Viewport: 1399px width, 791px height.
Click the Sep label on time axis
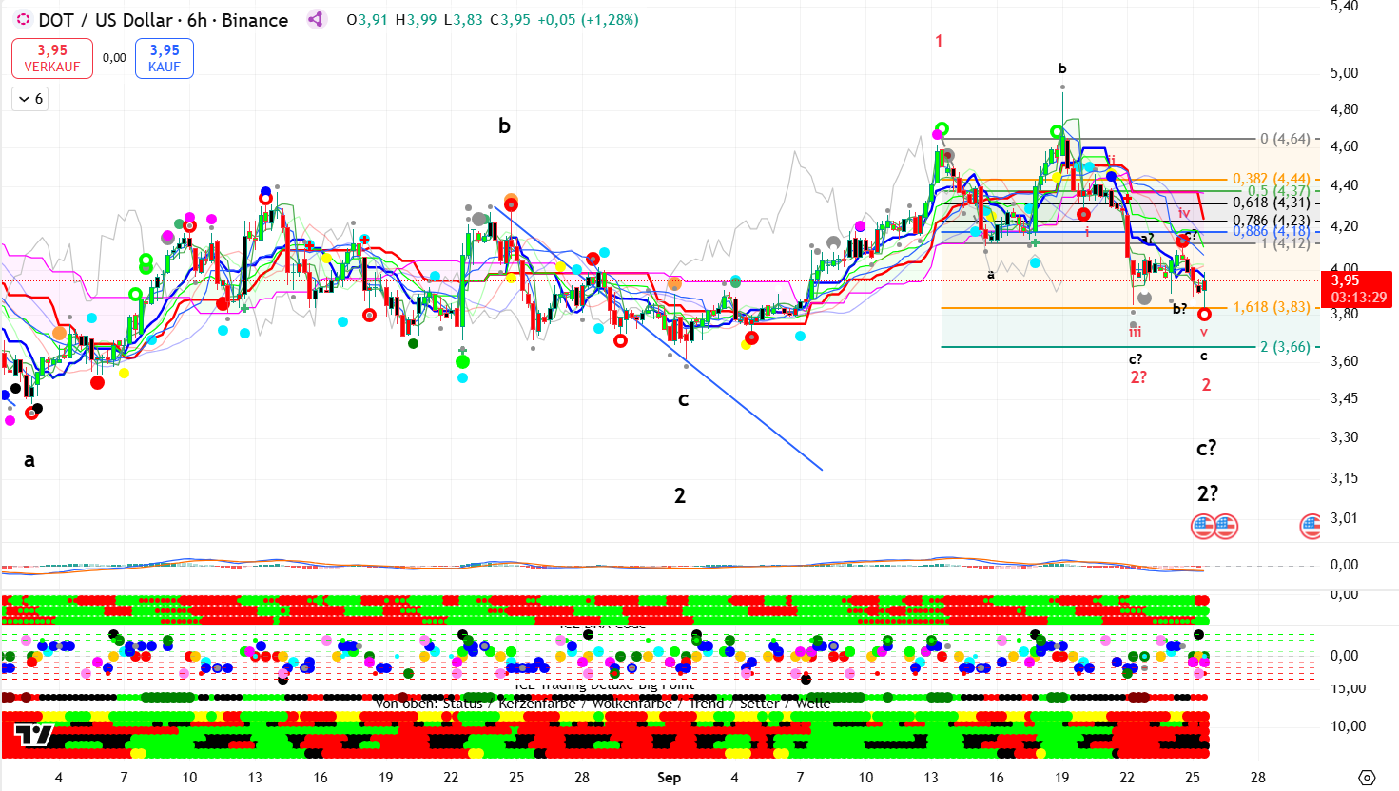pyautogui.click(x=669, y=778)
